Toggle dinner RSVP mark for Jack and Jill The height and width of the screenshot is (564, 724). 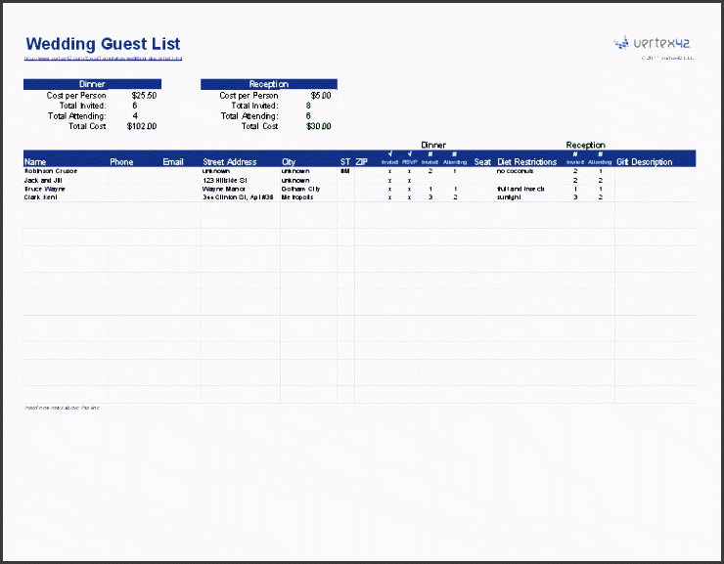click(x=409, y=181)
